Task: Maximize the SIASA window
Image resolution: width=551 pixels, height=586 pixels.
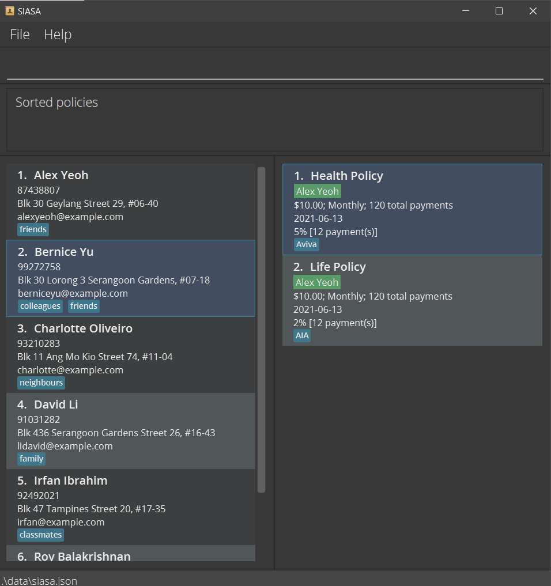Action: pos(499,11)
